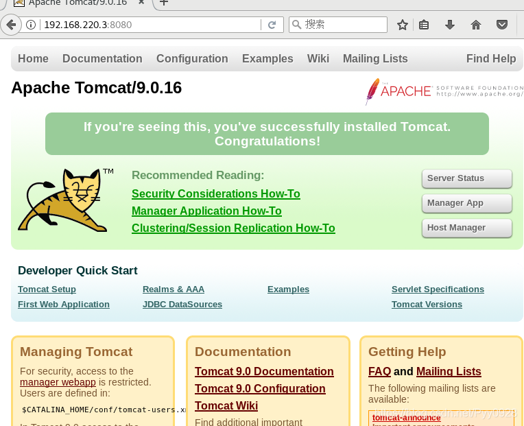The width and height of the screenshot is (524, 426).
Task: Click the Recommended Reading heading
Action: 198,175
